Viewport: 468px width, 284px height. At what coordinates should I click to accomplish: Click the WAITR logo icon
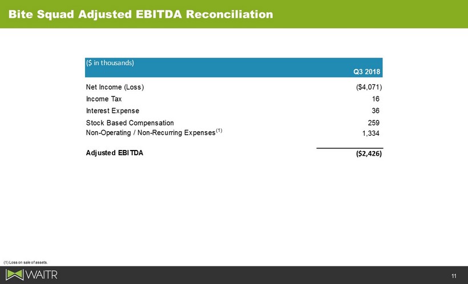14,275
